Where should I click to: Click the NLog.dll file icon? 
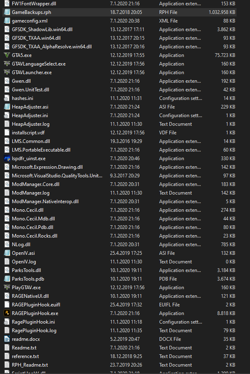[x=7, y=245]
